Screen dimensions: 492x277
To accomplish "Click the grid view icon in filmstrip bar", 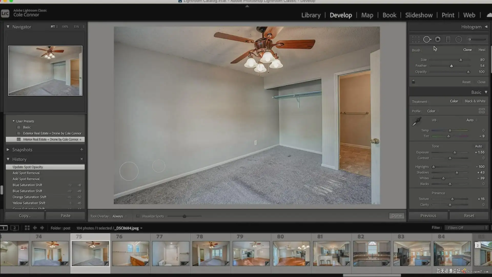I will (x=27, y=228).
